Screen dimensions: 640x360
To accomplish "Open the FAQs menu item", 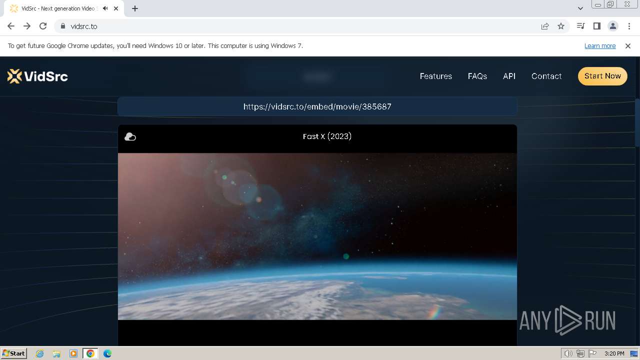I will pos(477,76).
